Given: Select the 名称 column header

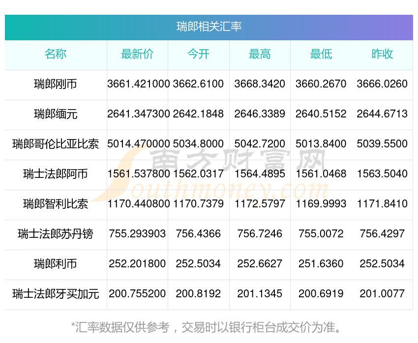Looking at the screenshot, I should (56, 54).
